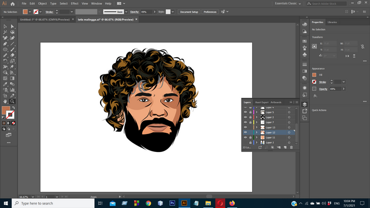Viewport: 370px width, 208px height.
Task: Hide Layer 7 visibility eye
Action: (x=245, y=122)
